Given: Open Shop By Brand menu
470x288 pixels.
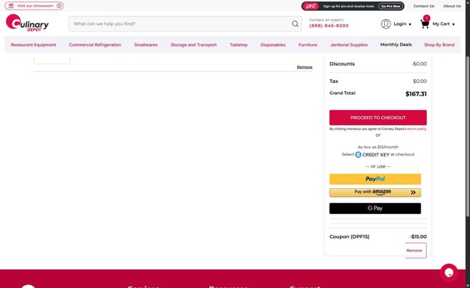Looking at the screenshot, I should point(439,45).
